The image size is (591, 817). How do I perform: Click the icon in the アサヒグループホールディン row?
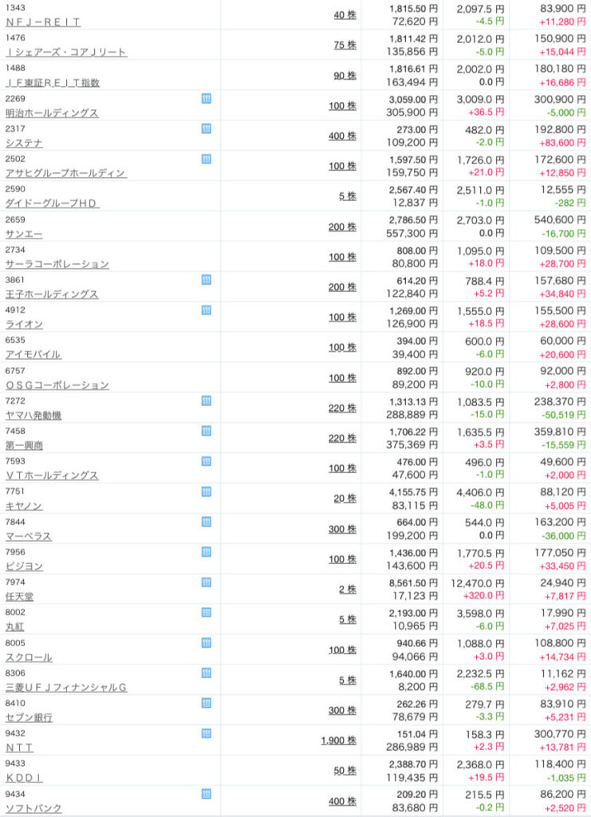tap(206, 159)
